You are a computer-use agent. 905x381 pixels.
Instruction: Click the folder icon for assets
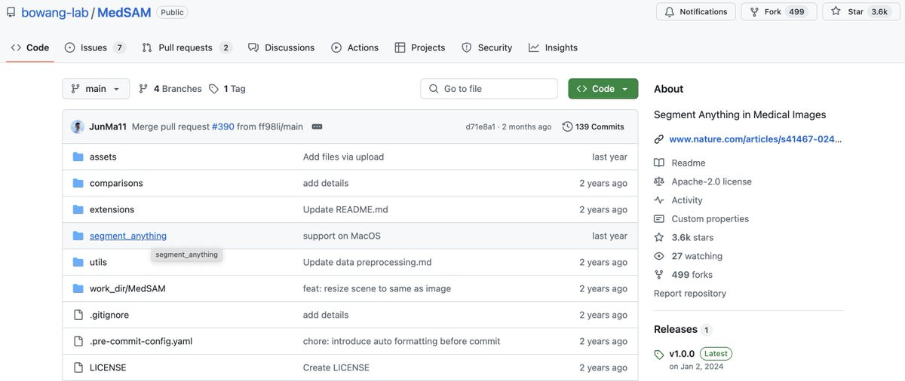[78, 157]
